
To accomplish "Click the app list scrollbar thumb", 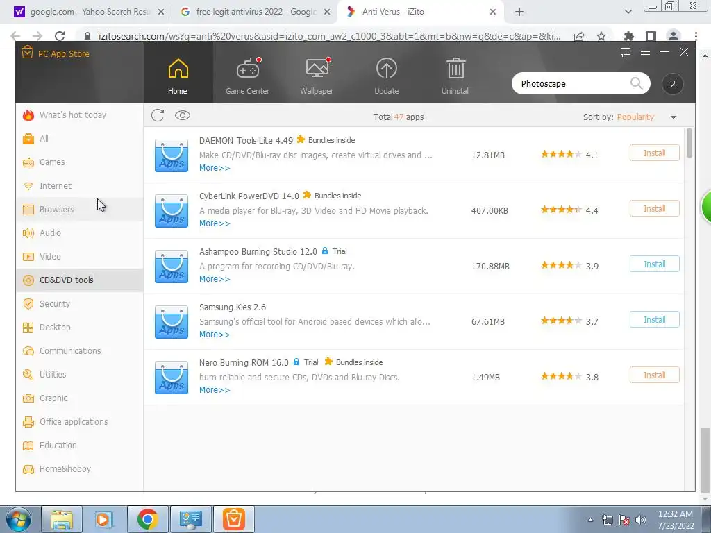I will pyautogui.click(x=689, y=143).
